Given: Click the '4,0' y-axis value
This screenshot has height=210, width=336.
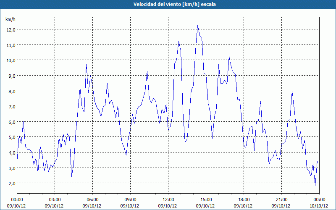Looking at the screenshot, I should [12, 152].
